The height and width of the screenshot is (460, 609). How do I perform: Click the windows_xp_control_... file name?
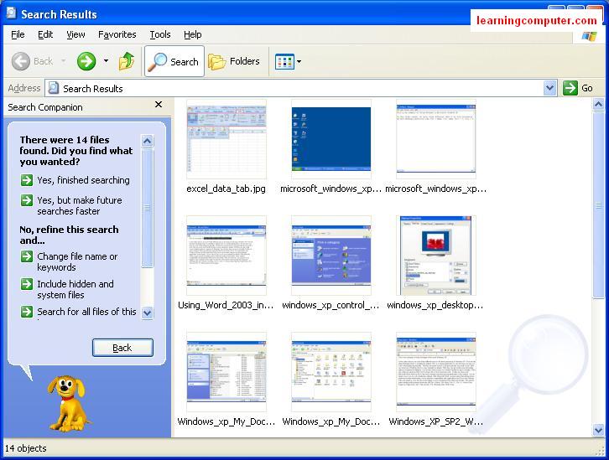click(331, 305)
